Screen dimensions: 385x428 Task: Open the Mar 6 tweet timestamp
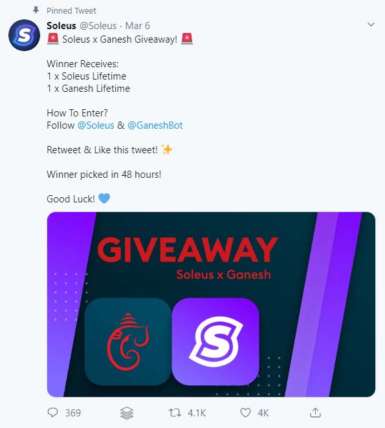[x=137, y=26]
